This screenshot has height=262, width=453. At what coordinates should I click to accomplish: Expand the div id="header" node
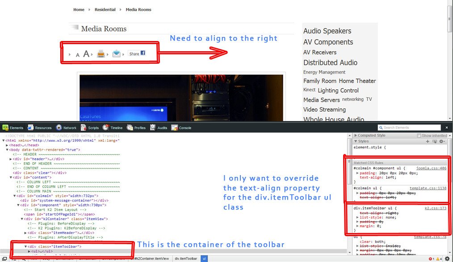pos(11,159)
